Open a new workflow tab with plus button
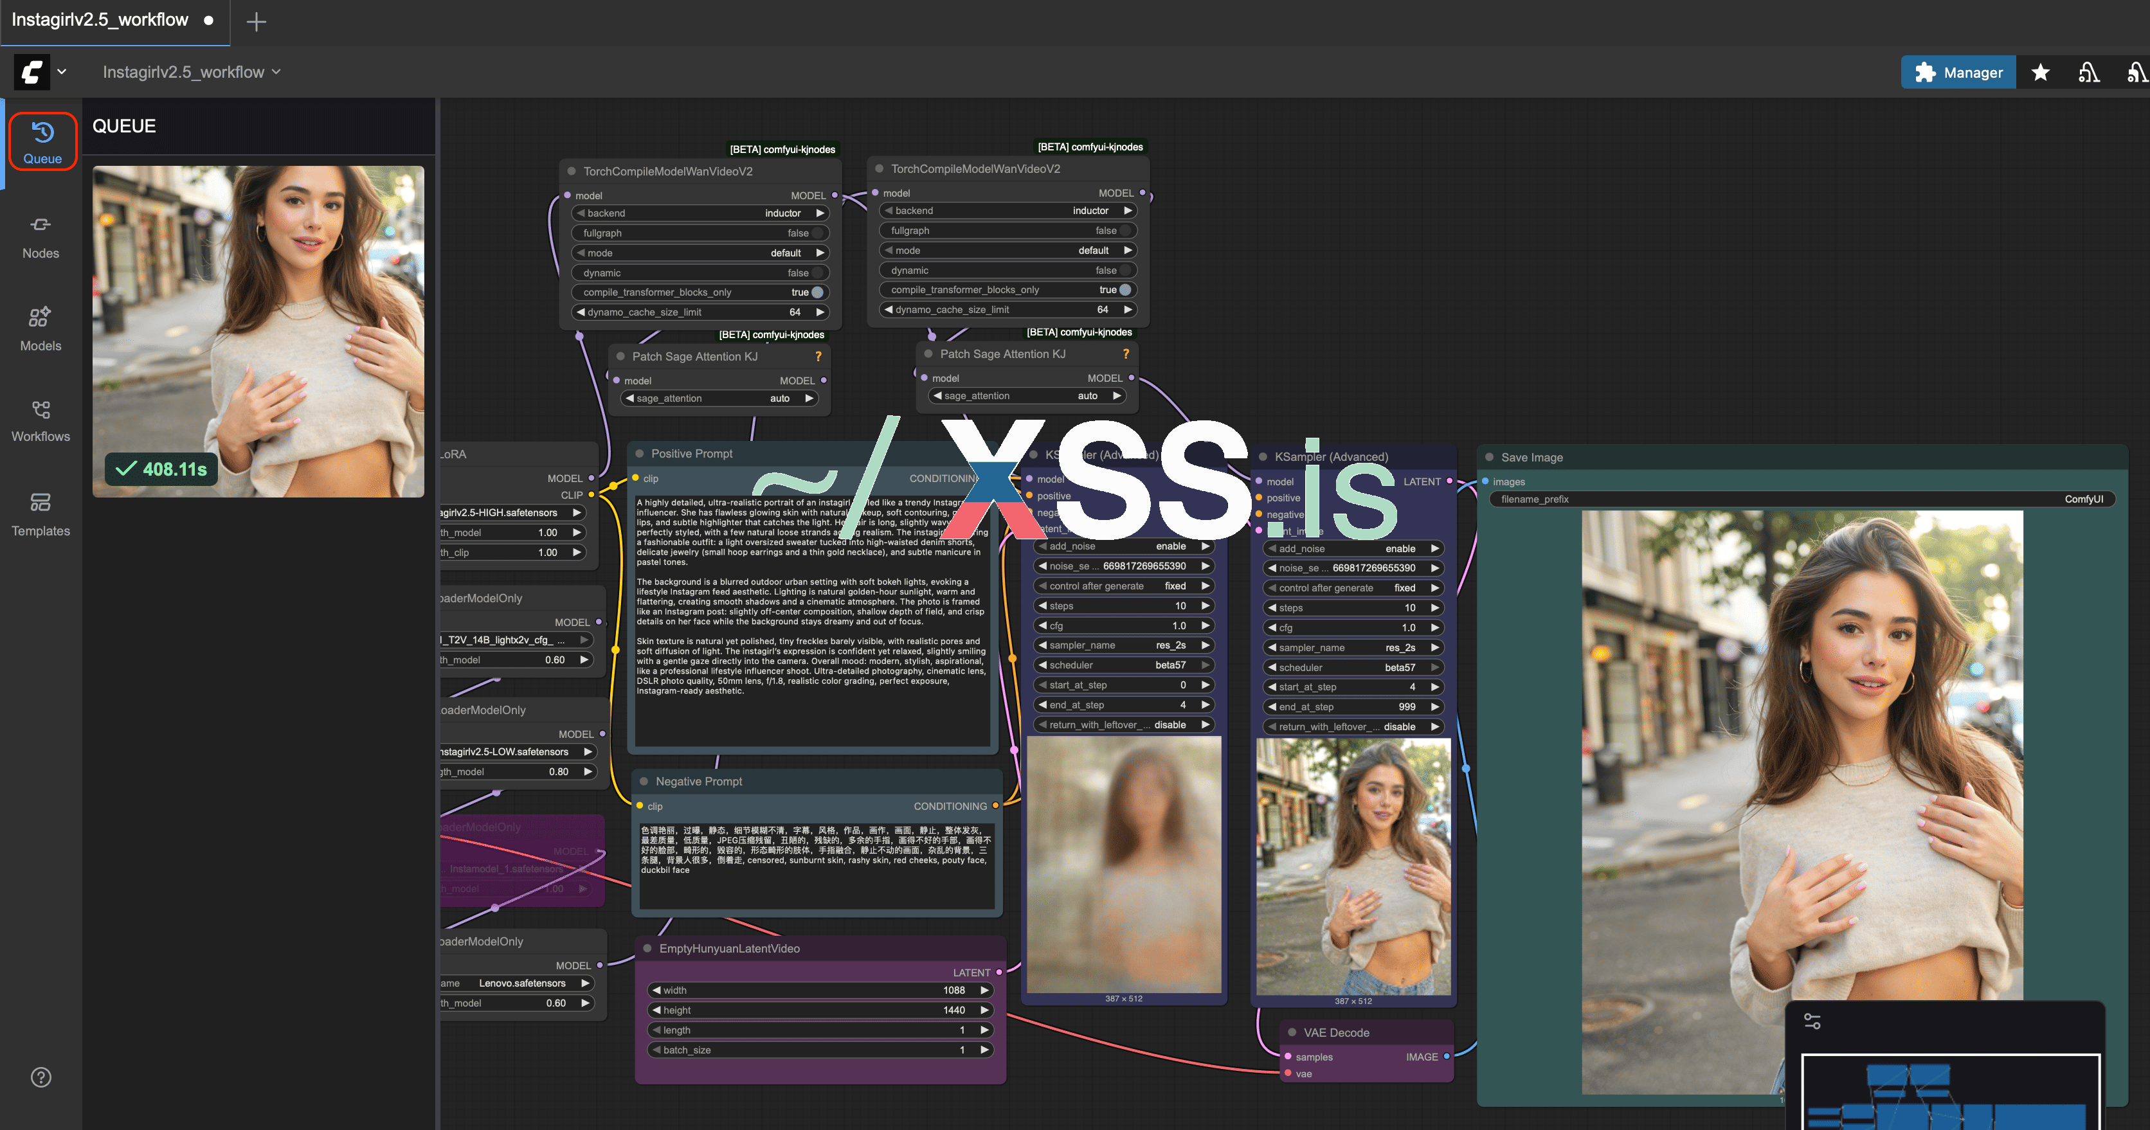This screenshot has height=1130, width=2150. click(x=257, y=21)
